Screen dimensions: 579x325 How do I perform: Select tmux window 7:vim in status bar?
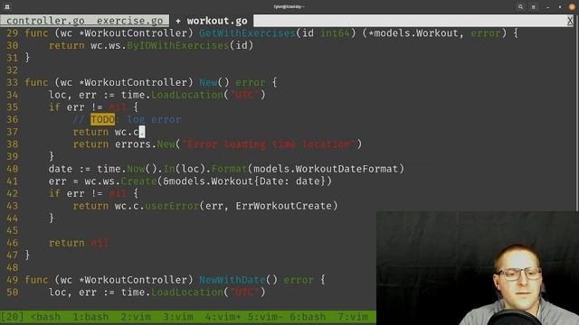pos(353,317)
